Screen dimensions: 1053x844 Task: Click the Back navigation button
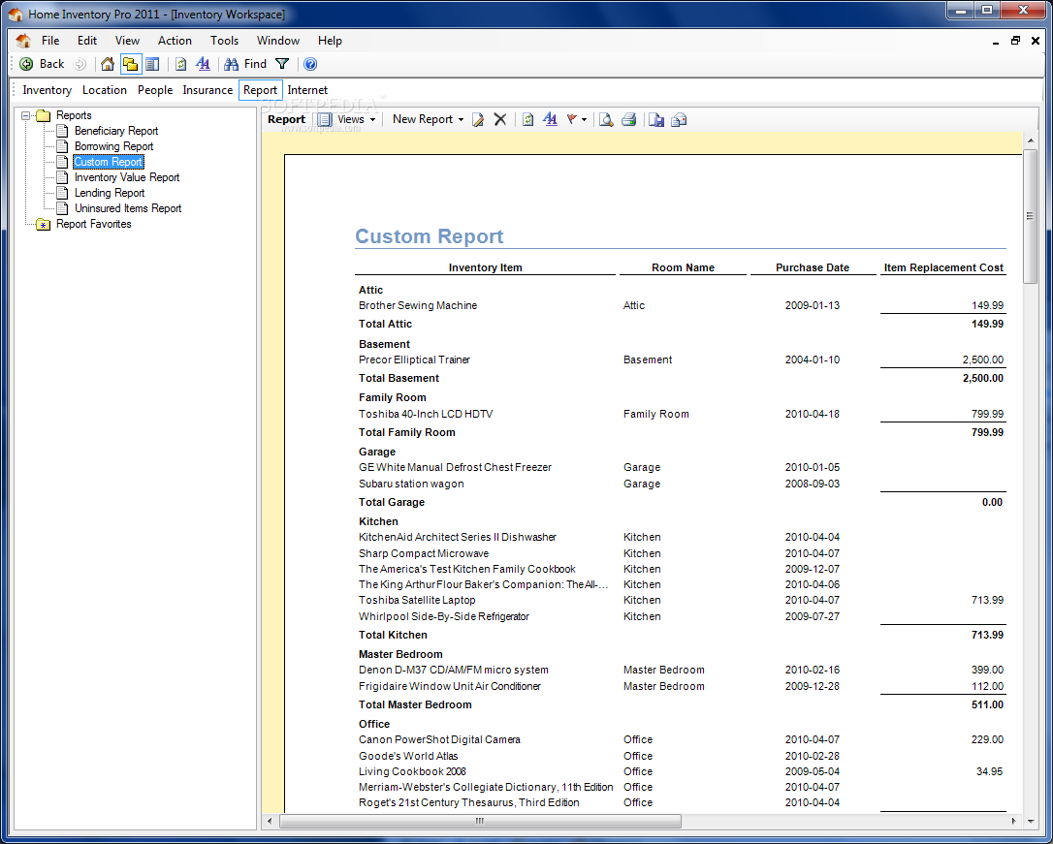(42, 64)
